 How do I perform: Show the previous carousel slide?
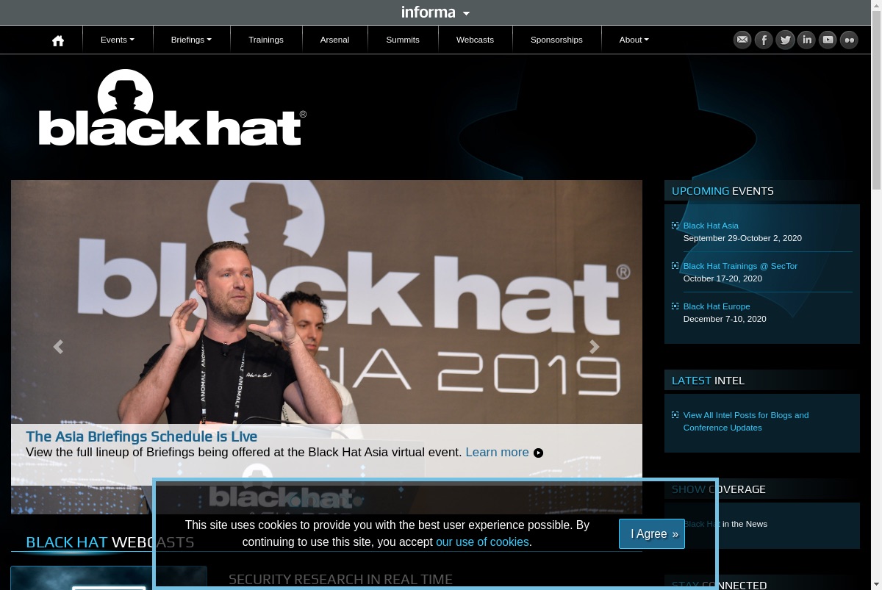(58, 347)
